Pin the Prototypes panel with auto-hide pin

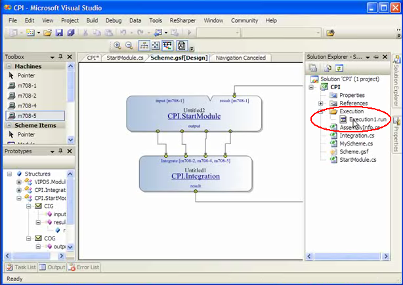60,151
